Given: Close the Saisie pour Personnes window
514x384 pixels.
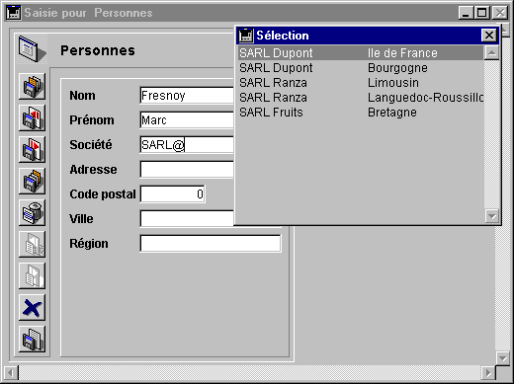Looking at the screenshot, I should pos(500,13).
